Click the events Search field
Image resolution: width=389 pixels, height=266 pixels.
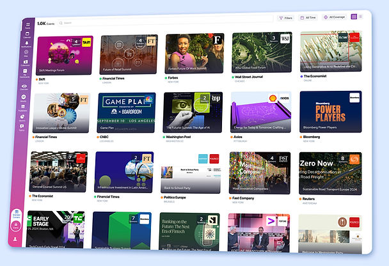[x=165, y=22]
